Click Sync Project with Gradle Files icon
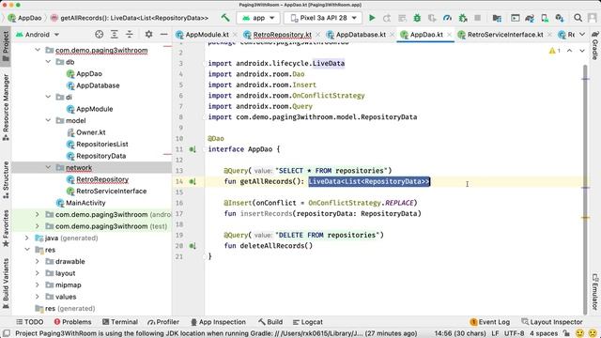Screen dimensions: 601x338 (x=530, y=18)
